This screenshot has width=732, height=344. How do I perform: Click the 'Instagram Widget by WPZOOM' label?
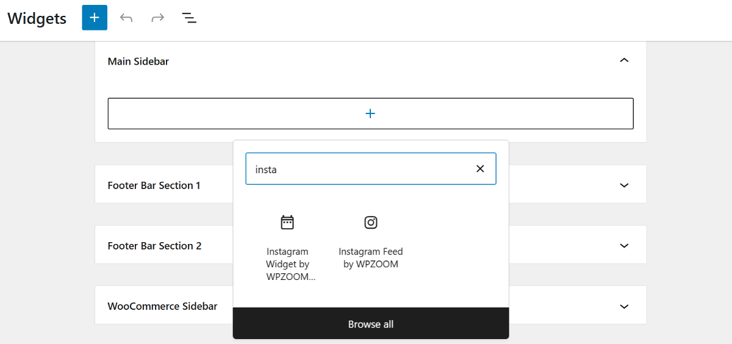pyautogui.click(x=287, y=264)
